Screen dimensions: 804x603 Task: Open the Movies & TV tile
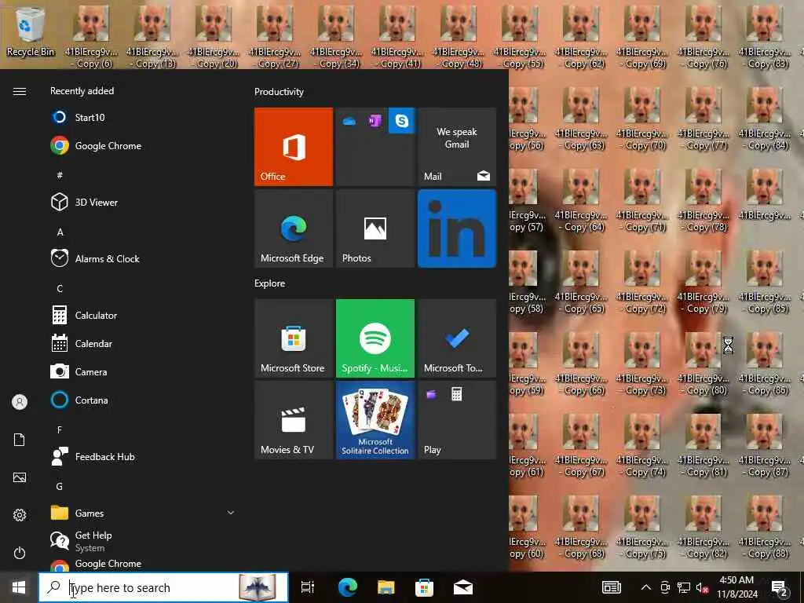click(x=294, y=420)
